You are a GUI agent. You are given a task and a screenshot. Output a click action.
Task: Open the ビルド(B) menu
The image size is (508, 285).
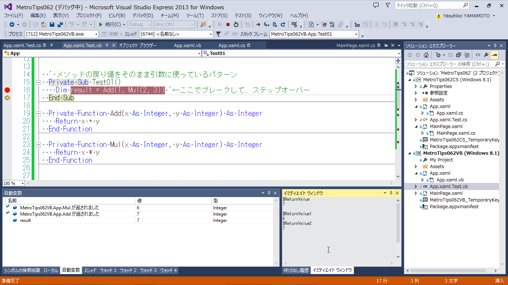pyautogui.click(x=117, y=16)
